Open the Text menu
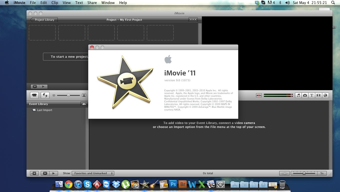Image resolution: width=340 pixels, height=192 pixels. coord(79,3)
